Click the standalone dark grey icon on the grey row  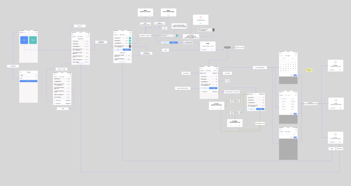213,30
